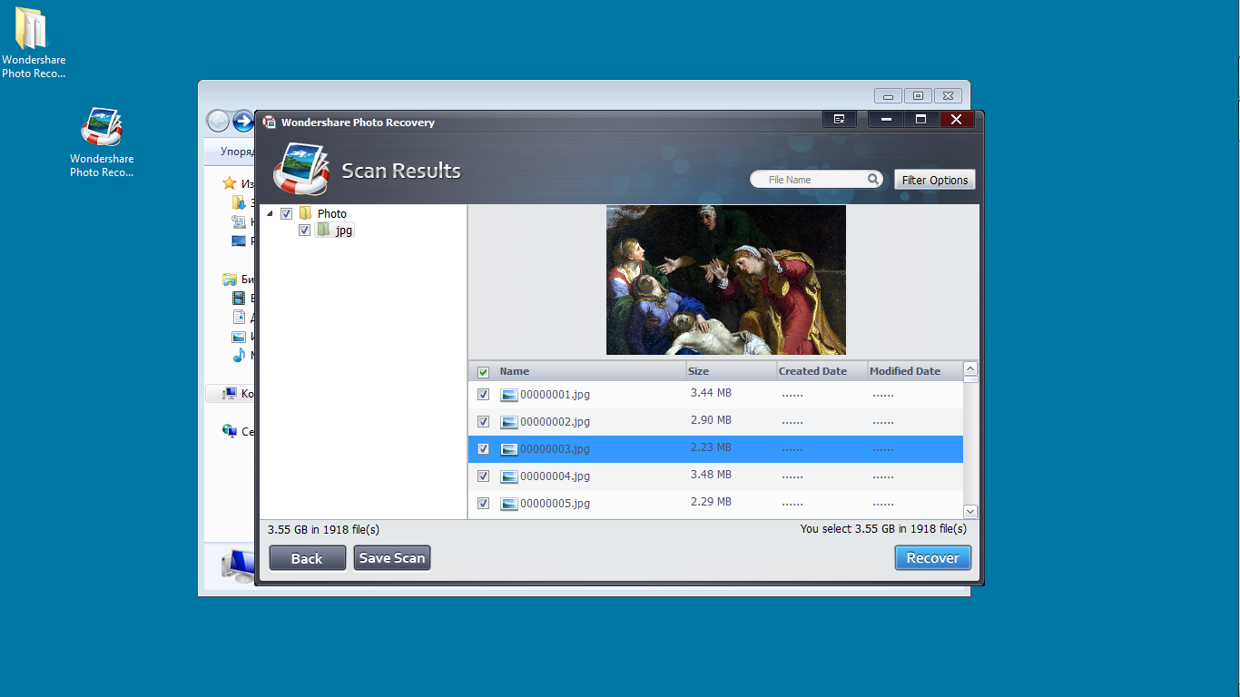Image resolution: width=1240 pixels, height=697 pixels.
Task: Open the Wondershare folder on desktop
Action: point(31,28)
